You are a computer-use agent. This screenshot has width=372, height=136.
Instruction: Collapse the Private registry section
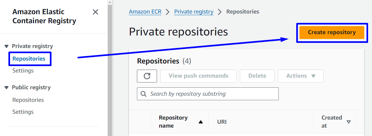click(x=6, y=46)
